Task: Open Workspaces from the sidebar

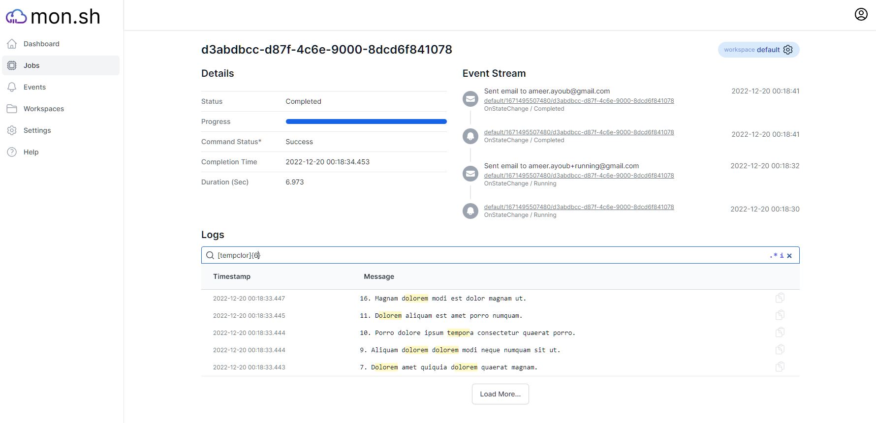Action: 43,109
